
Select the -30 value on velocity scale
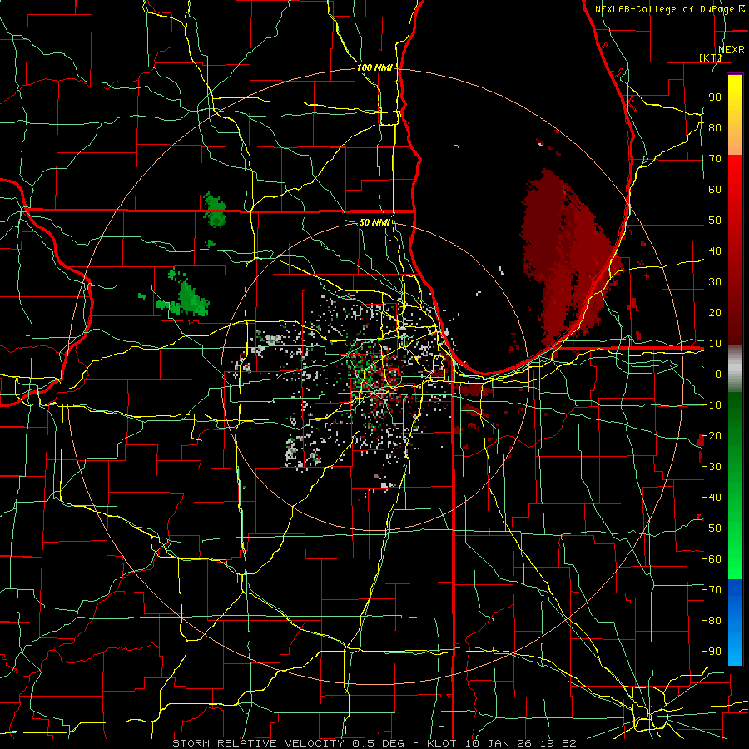712,466
